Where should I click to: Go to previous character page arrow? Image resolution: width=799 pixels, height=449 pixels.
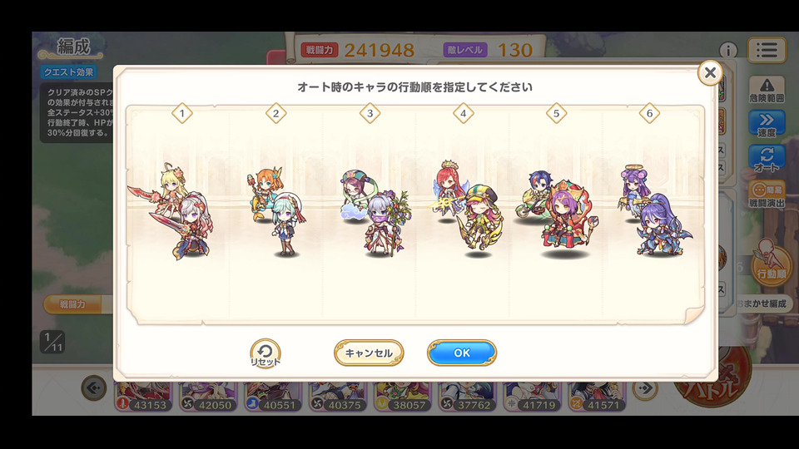coord(94,388)
